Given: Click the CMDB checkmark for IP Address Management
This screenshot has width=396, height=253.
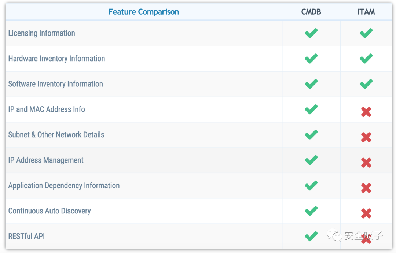Looking at the screenshot, I should coord(311,160).
